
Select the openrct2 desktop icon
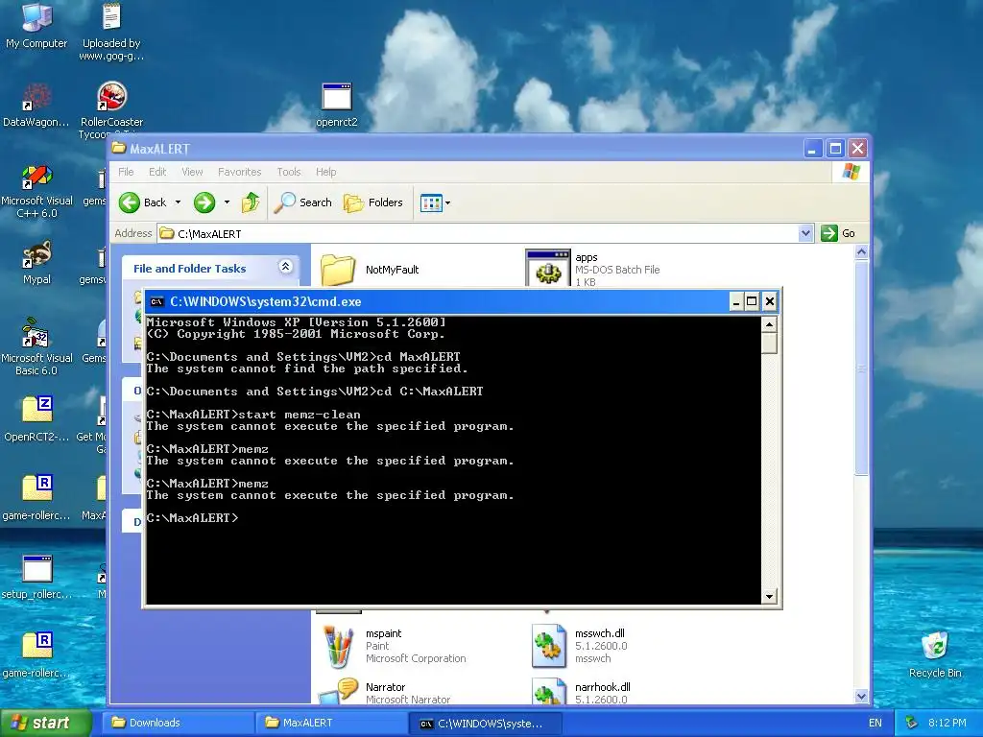(337, 105)
